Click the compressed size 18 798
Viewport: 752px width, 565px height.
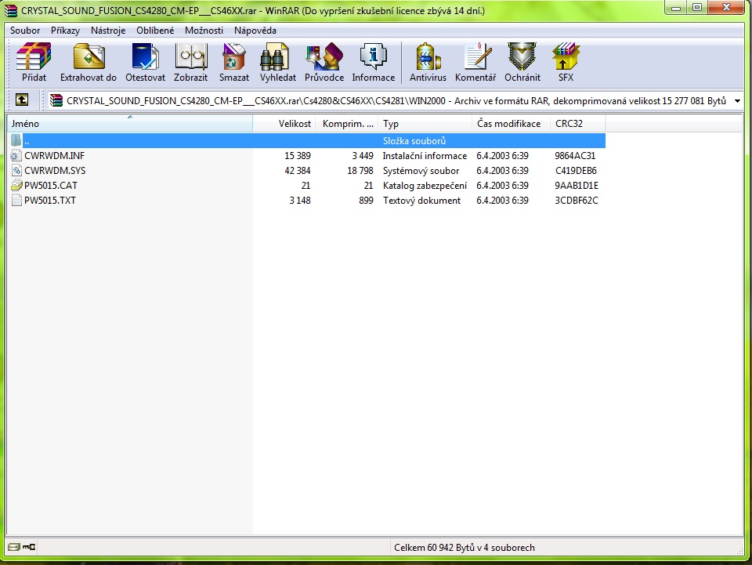[x=360, y=170]
